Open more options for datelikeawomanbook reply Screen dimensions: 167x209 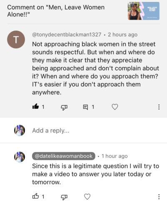[159, 197]
